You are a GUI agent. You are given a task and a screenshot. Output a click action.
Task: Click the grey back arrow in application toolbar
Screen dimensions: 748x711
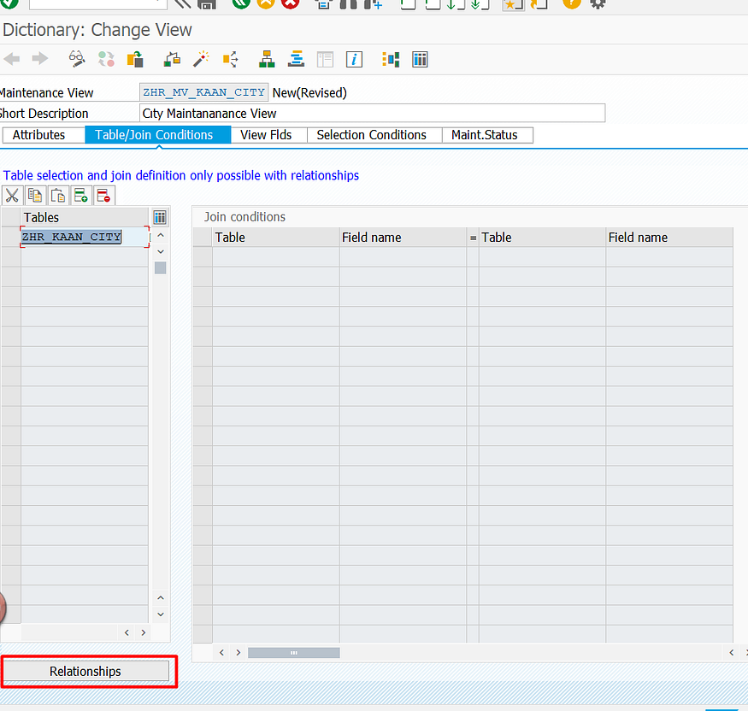point(11,59)
